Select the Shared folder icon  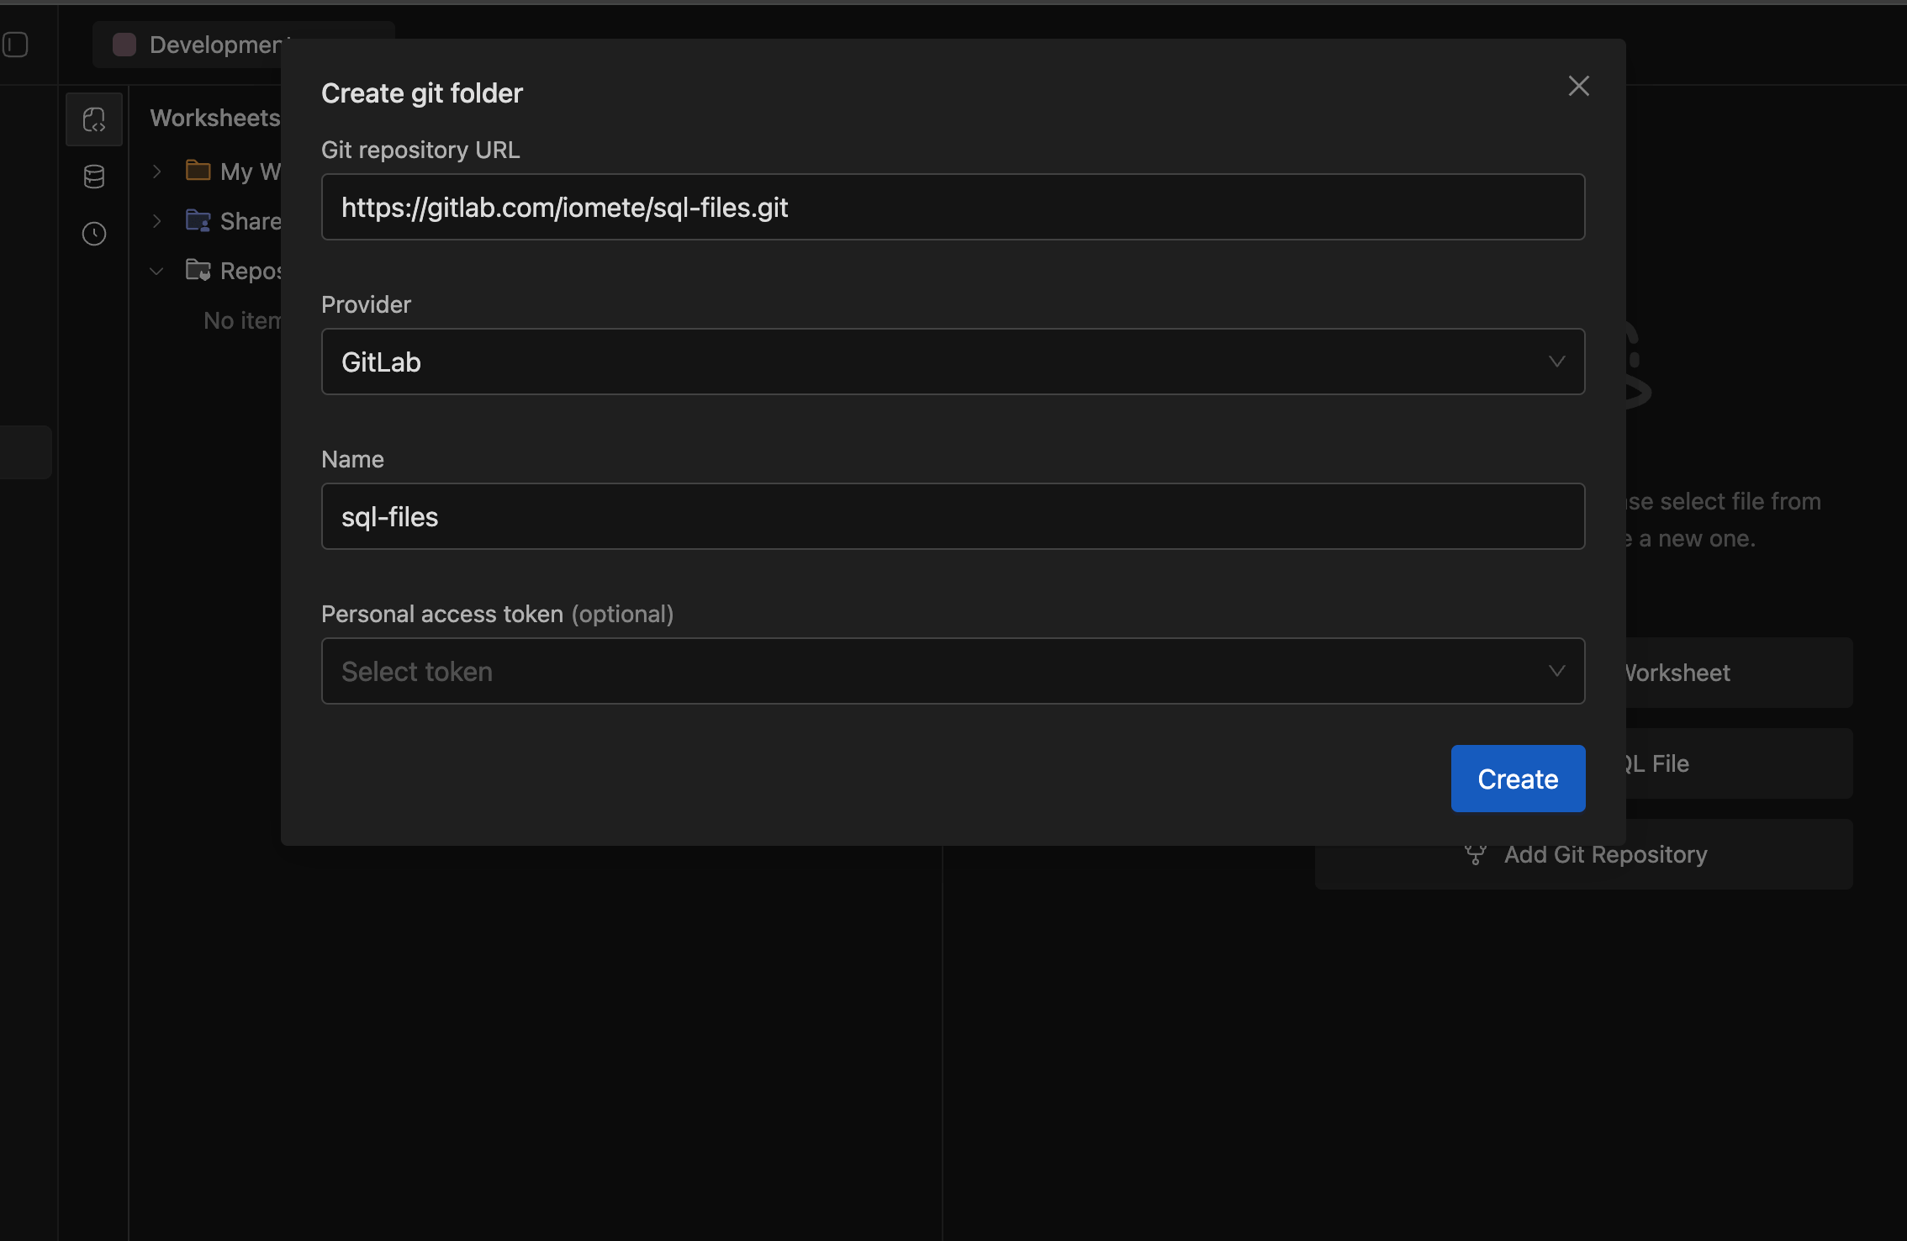pyautogui.click(x=198, y=220)
